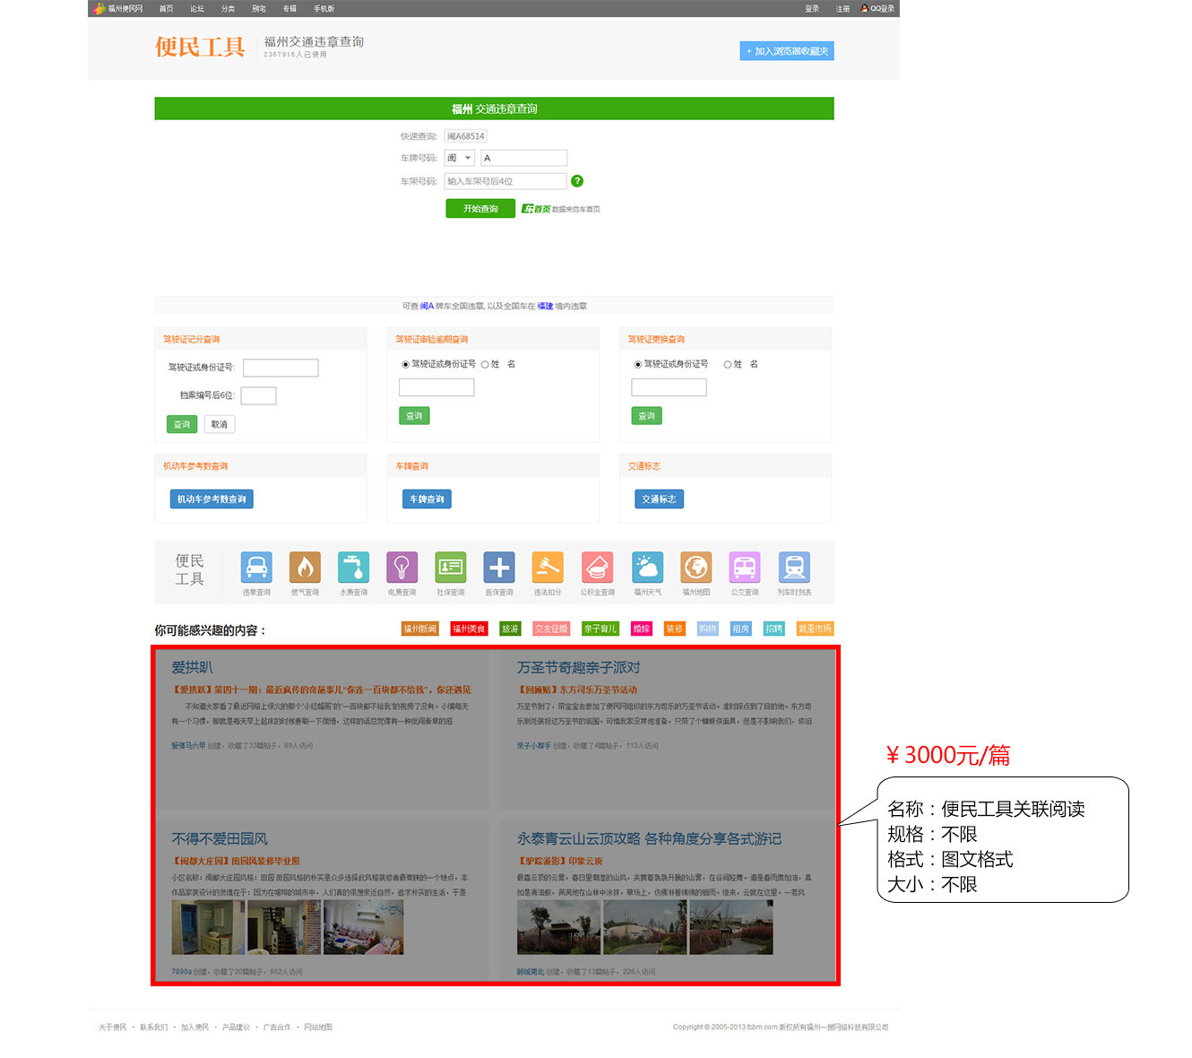Open 不得不爱田园风 article title

220,839
